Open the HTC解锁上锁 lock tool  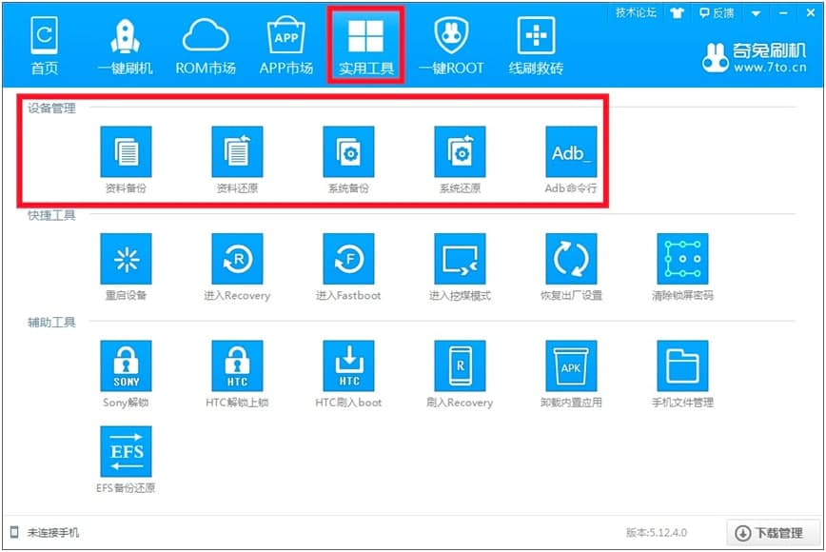[237, 365]
